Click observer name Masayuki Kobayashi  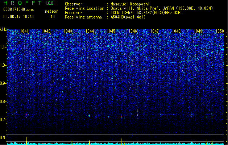point(130,4)
